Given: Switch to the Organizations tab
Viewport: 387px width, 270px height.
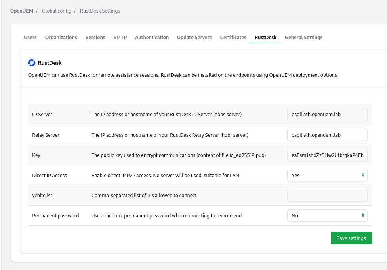Looking at the screenshot, I should click(61, 37).
